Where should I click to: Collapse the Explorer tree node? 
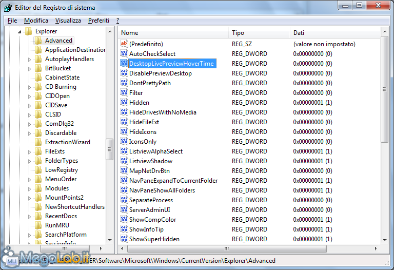click(x=19, y=32)
